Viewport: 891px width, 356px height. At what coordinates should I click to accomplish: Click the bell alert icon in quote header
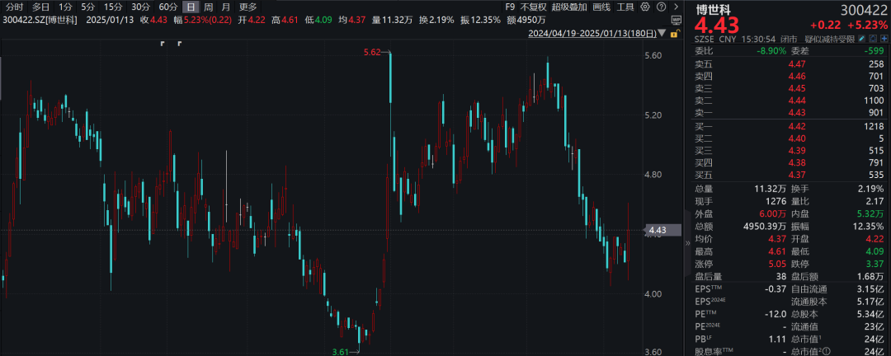coord(874,40)
